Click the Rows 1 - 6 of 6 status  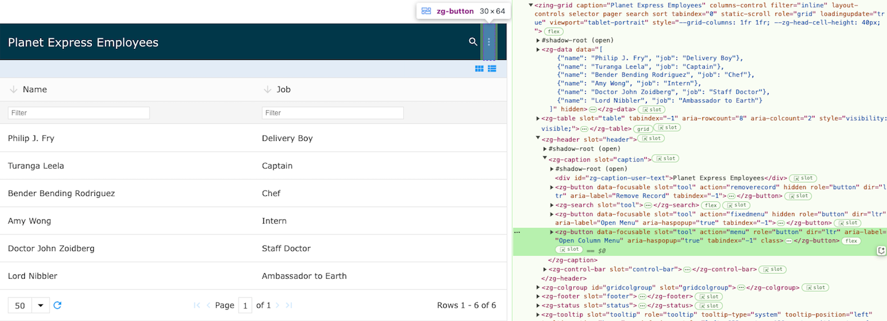click(467, 305)
